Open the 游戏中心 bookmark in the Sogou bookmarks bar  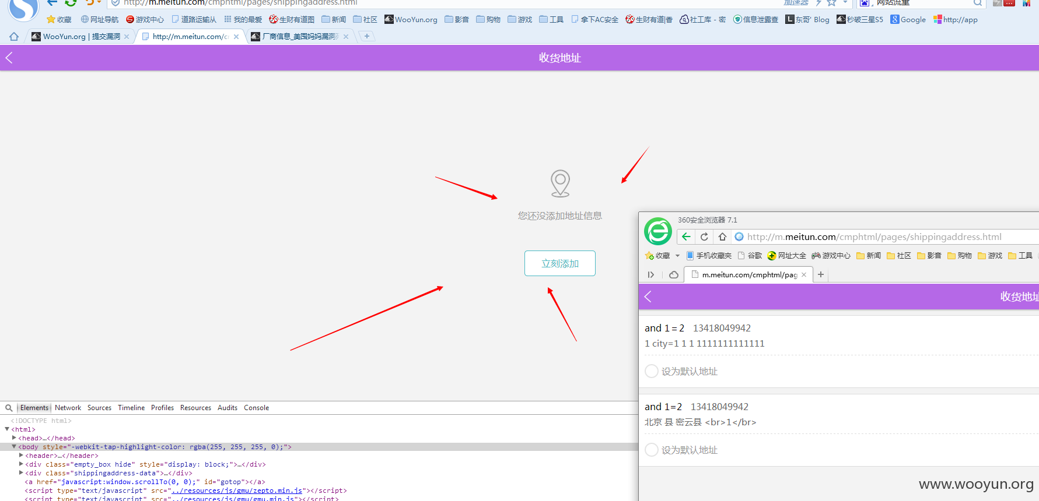tap(145, 20)
